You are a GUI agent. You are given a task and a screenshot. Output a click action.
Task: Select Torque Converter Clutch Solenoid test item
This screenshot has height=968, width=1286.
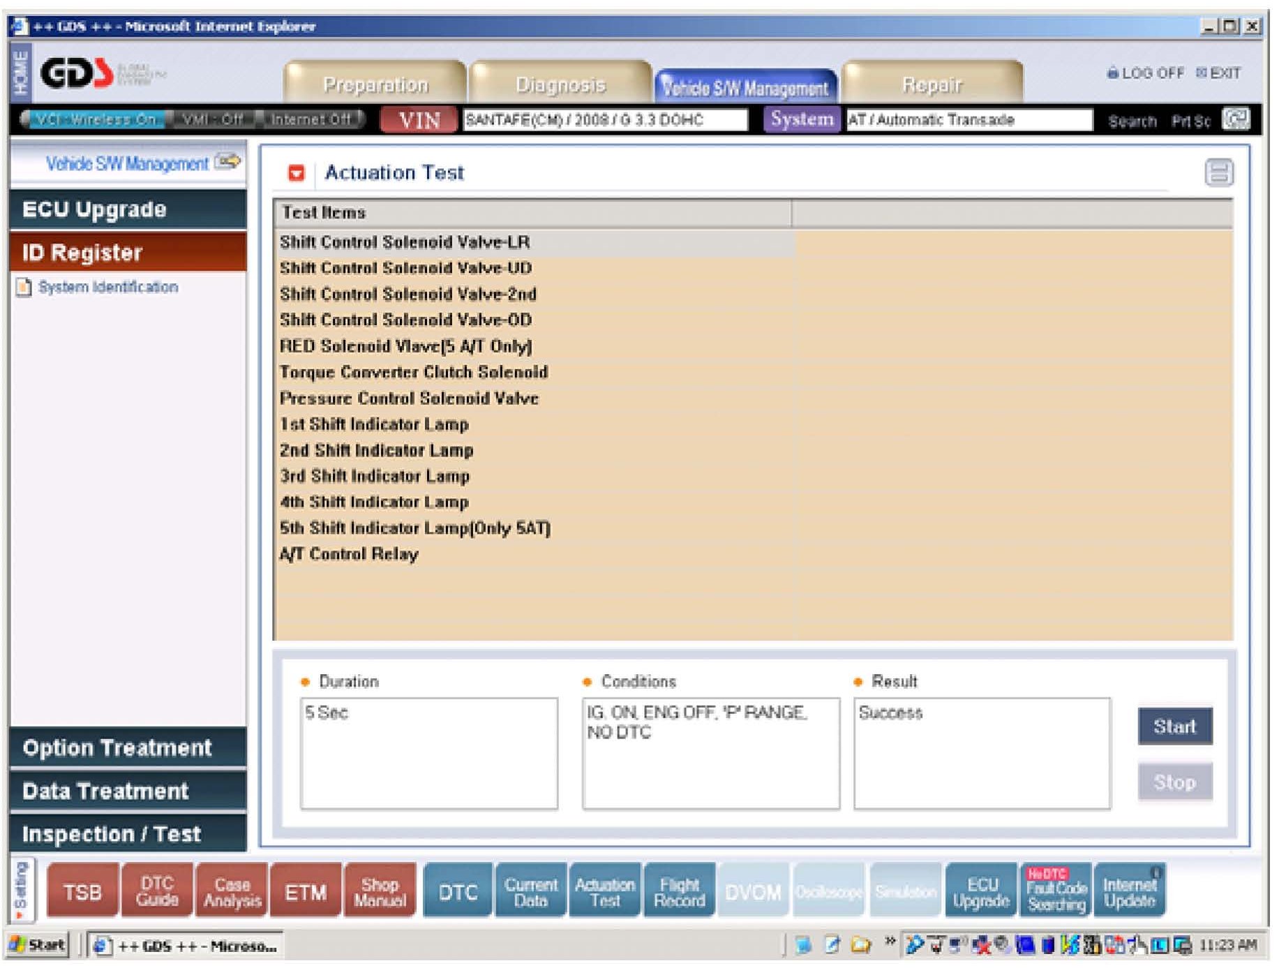tap(414, 372)
